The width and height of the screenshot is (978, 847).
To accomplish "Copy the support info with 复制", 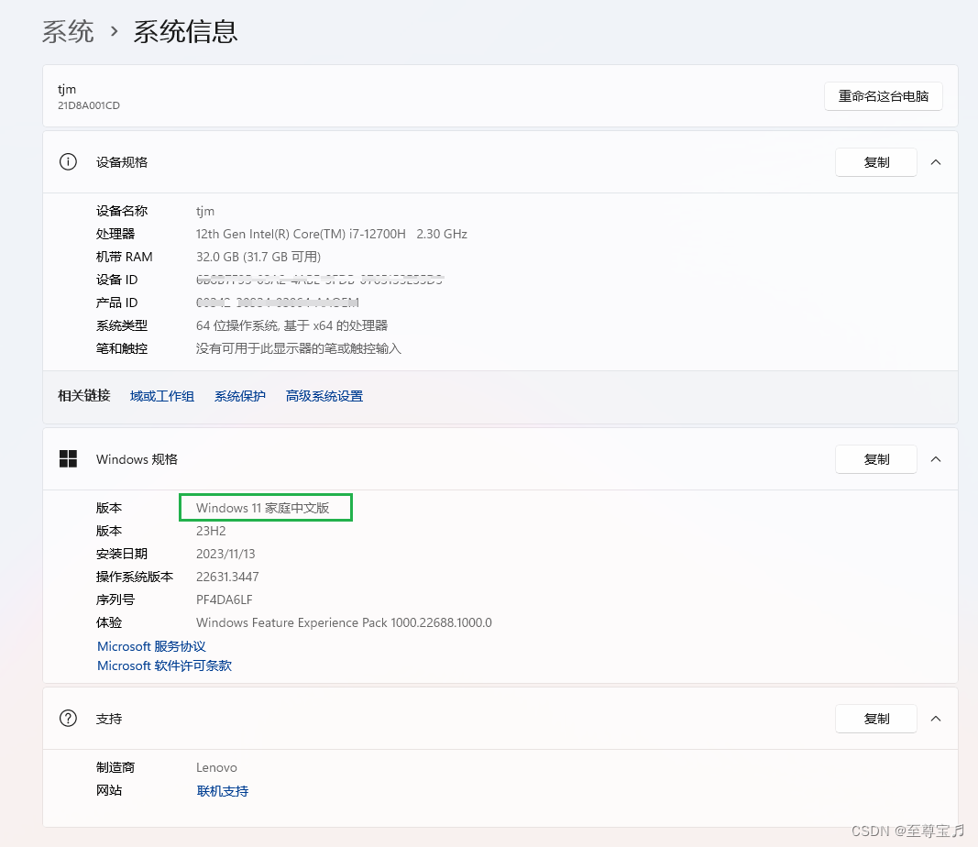I will [x=875, y=719].
